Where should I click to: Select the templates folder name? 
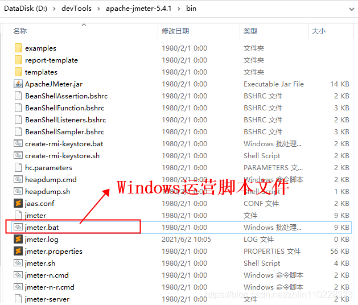tap(41, 72)
